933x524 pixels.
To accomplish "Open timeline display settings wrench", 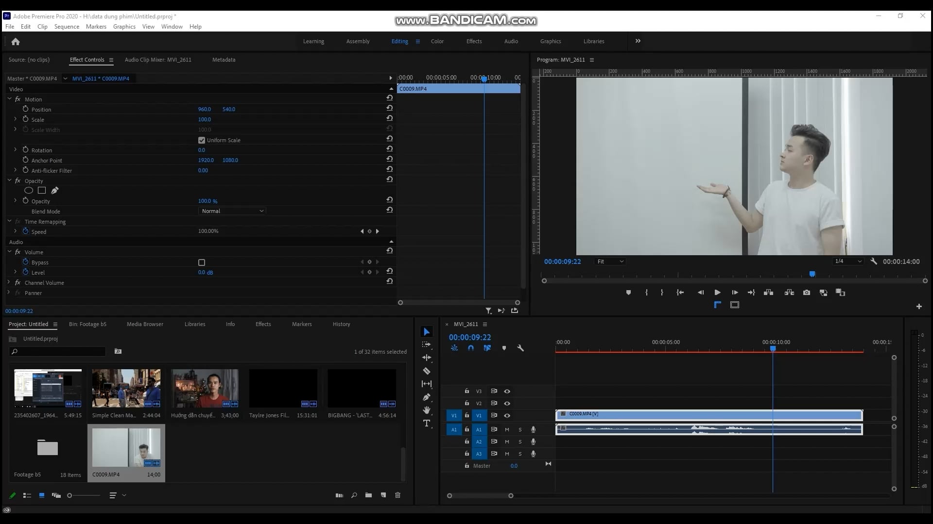I will tap(520, 348).
